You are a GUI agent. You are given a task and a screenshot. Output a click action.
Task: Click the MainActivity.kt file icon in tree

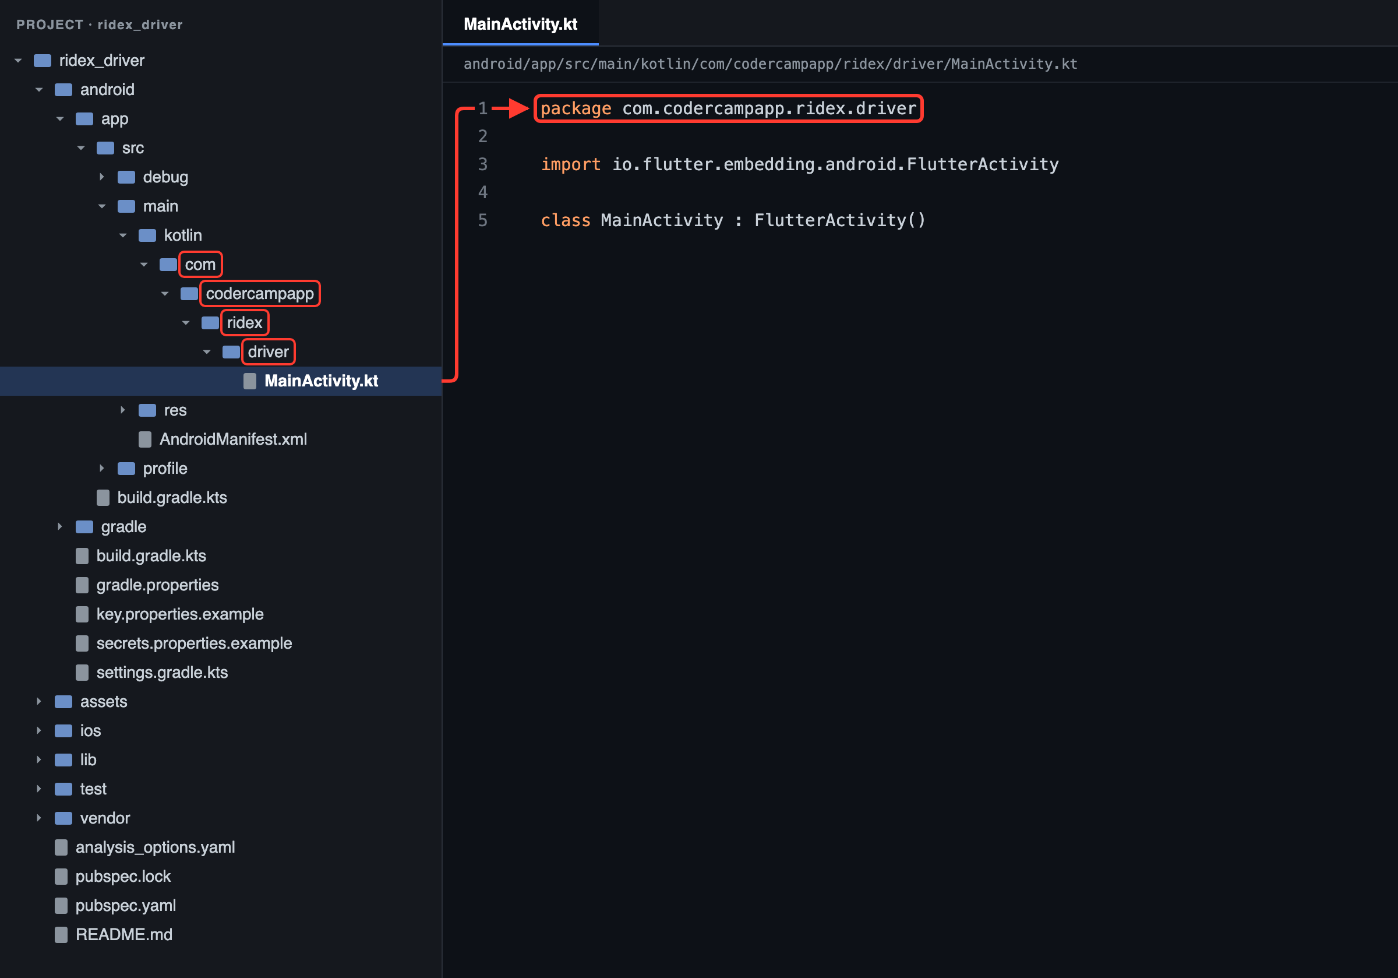coord(250,381)
